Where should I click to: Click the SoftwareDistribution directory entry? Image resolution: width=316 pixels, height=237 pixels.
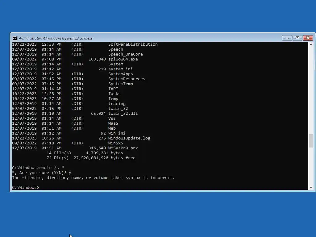[85, 44]
